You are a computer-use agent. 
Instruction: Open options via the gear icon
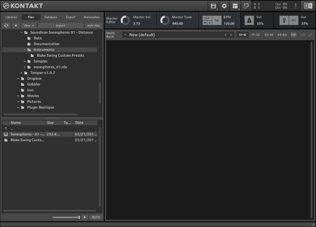[x=224, y=6]
